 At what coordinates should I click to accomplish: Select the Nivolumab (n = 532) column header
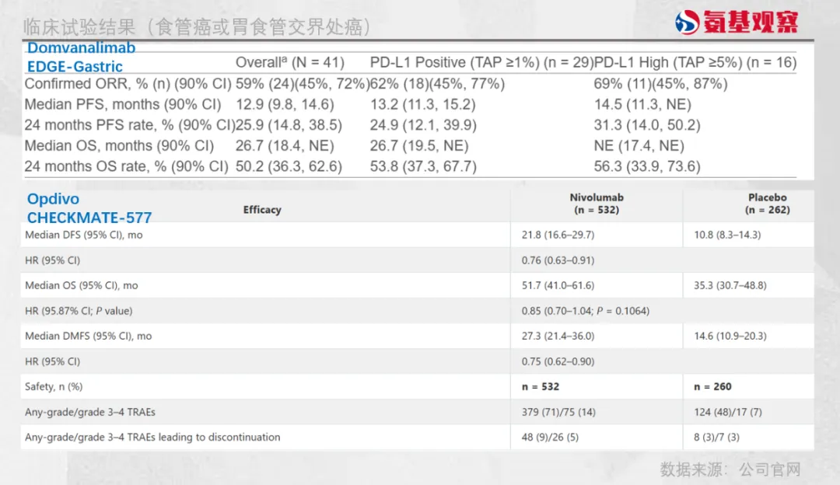tap(596, 204)
